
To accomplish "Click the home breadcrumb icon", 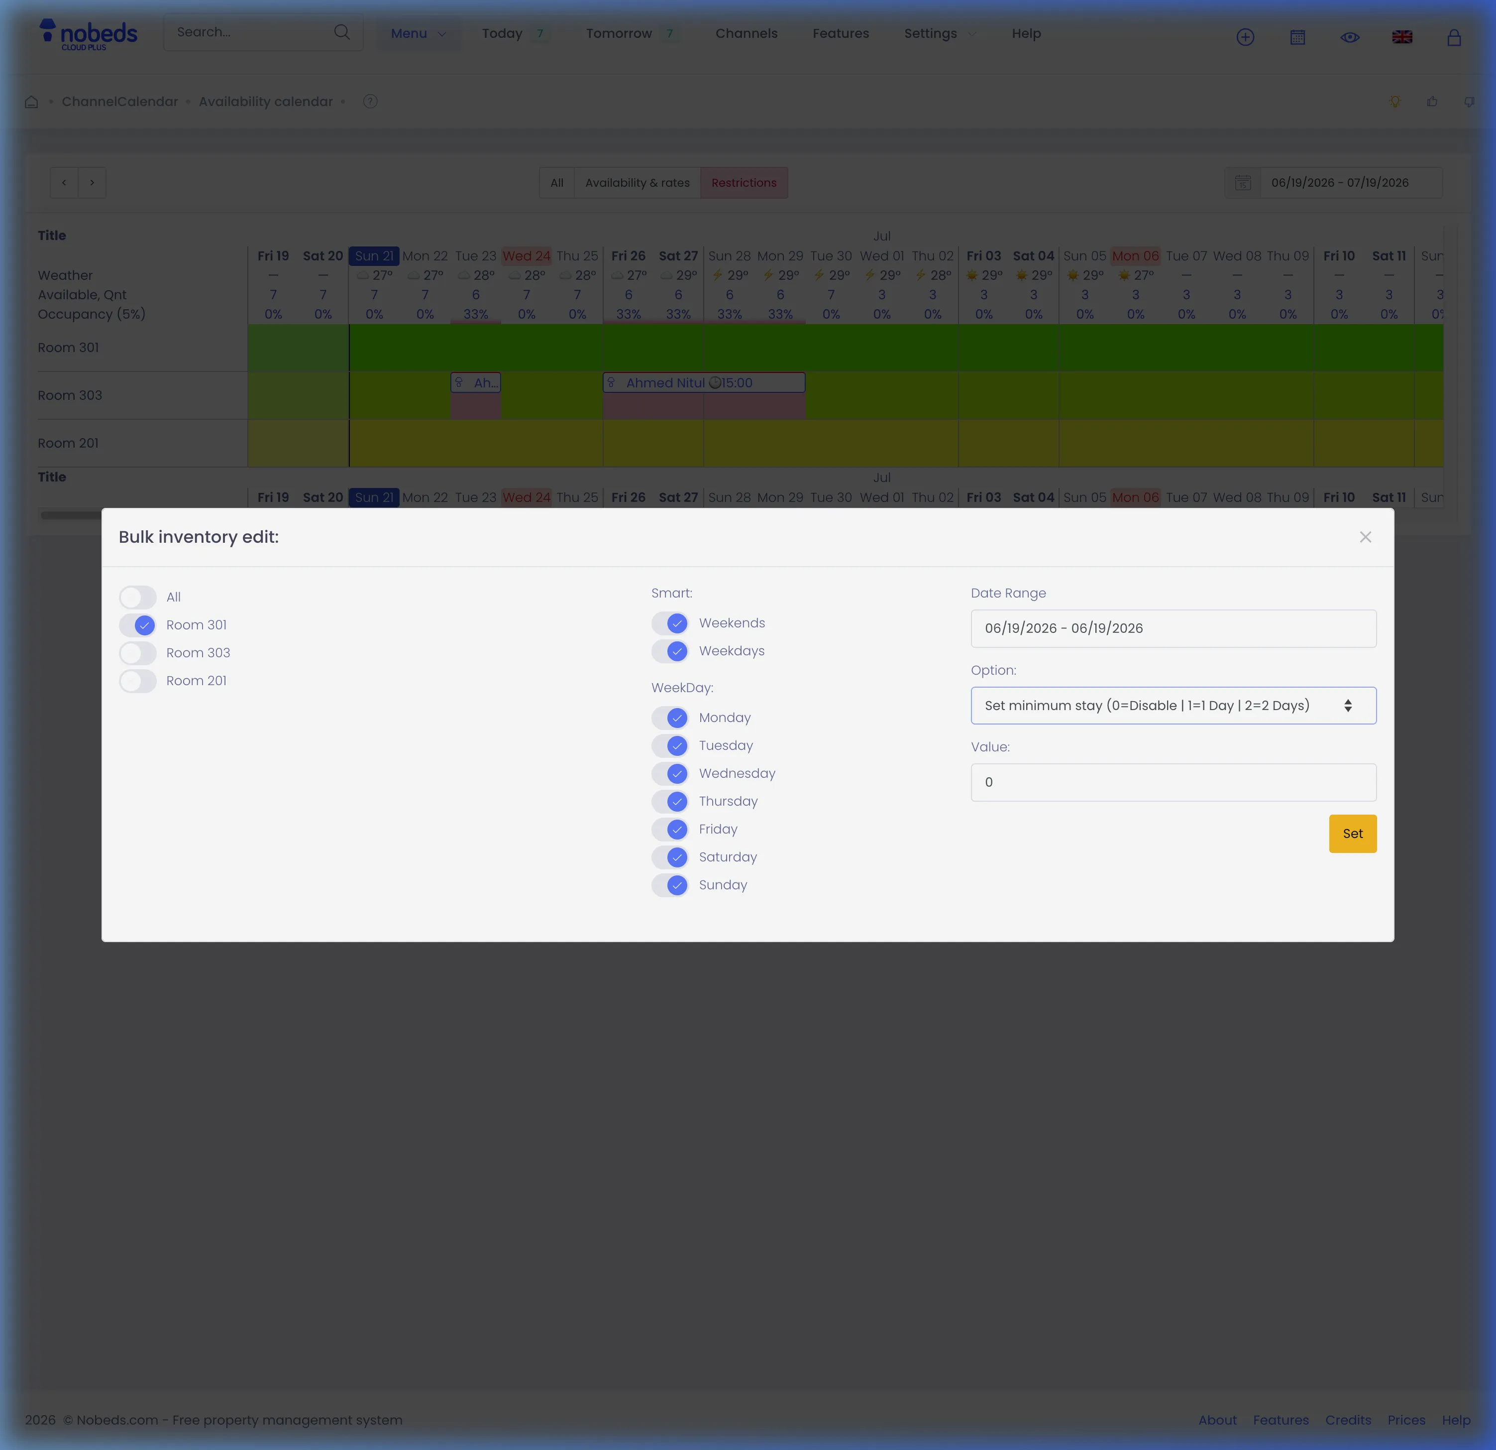I will pyautogui.click(x=31, y=102).
